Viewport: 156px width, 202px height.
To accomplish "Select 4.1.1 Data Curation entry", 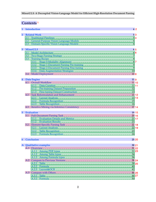I will pos(47,86).
